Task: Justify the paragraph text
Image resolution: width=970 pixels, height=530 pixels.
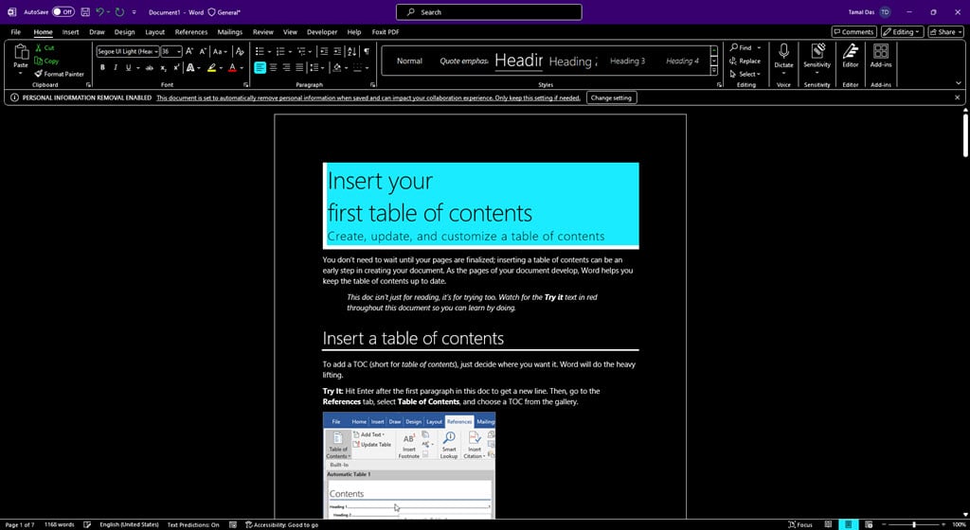Action: (299, 68)
